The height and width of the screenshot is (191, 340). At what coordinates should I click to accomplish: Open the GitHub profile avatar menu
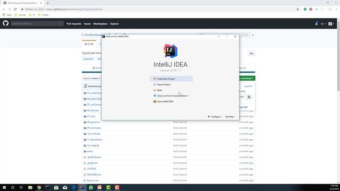tap(331, 24)
